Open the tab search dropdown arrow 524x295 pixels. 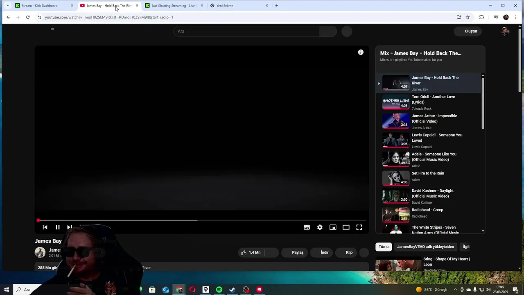pos(7,6)
